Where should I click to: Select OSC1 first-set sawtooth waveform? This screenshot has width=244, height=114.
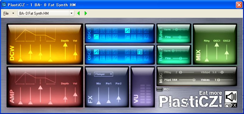coord(96,31)
